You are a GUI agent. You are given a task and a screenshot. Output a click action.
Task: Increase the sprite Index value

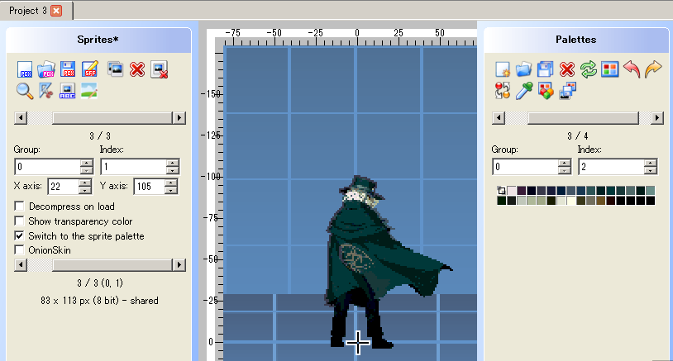point(173,163)
